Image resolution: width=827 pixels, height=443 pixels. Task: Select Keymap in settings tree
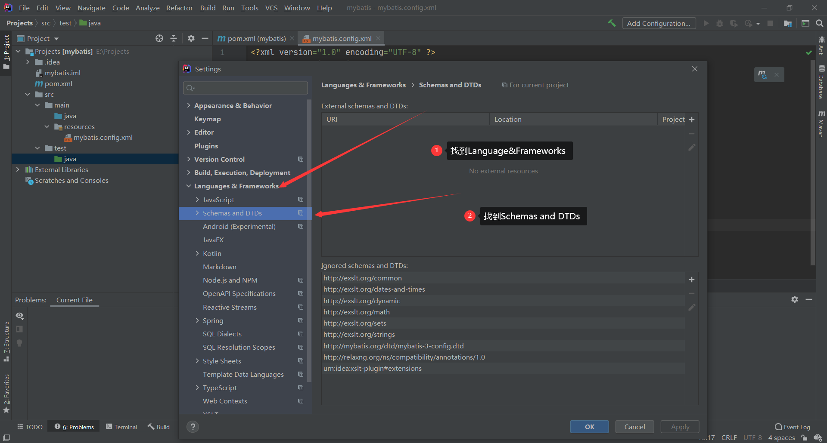pos(207,119)
